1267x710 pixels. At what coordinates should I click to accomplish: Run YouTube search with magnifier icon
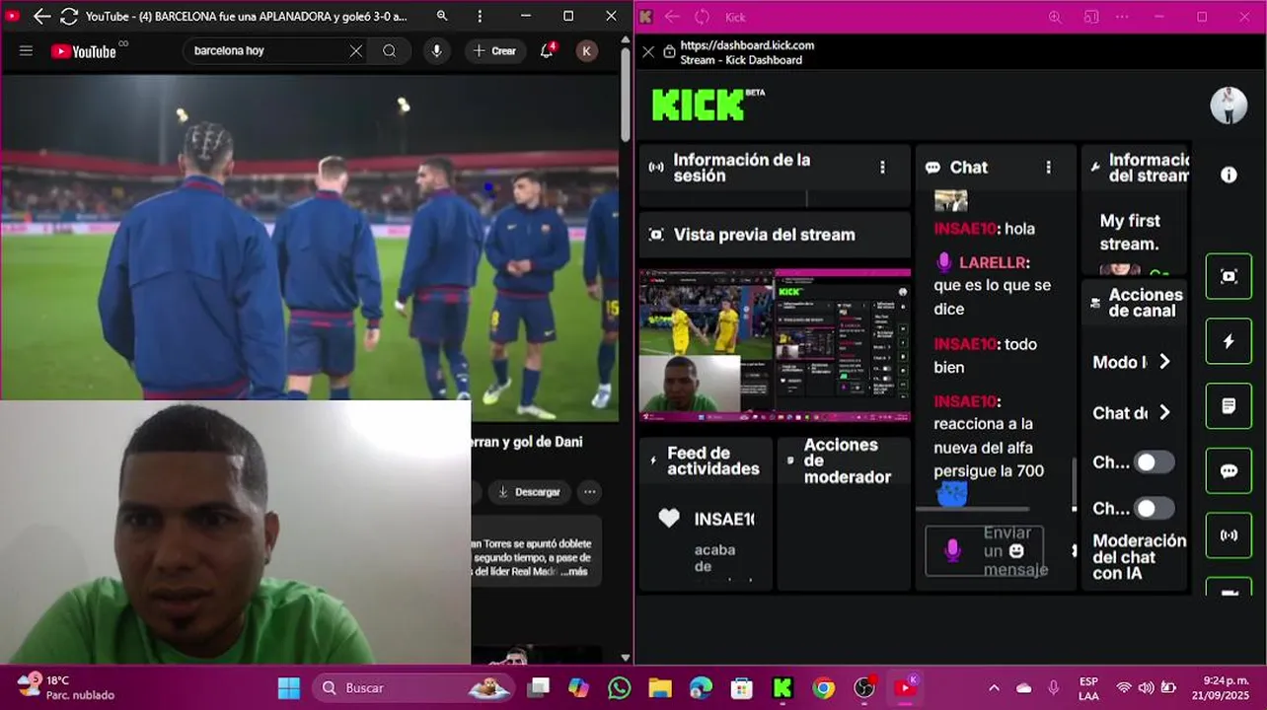pyautogui.click(x=389, y=51)
